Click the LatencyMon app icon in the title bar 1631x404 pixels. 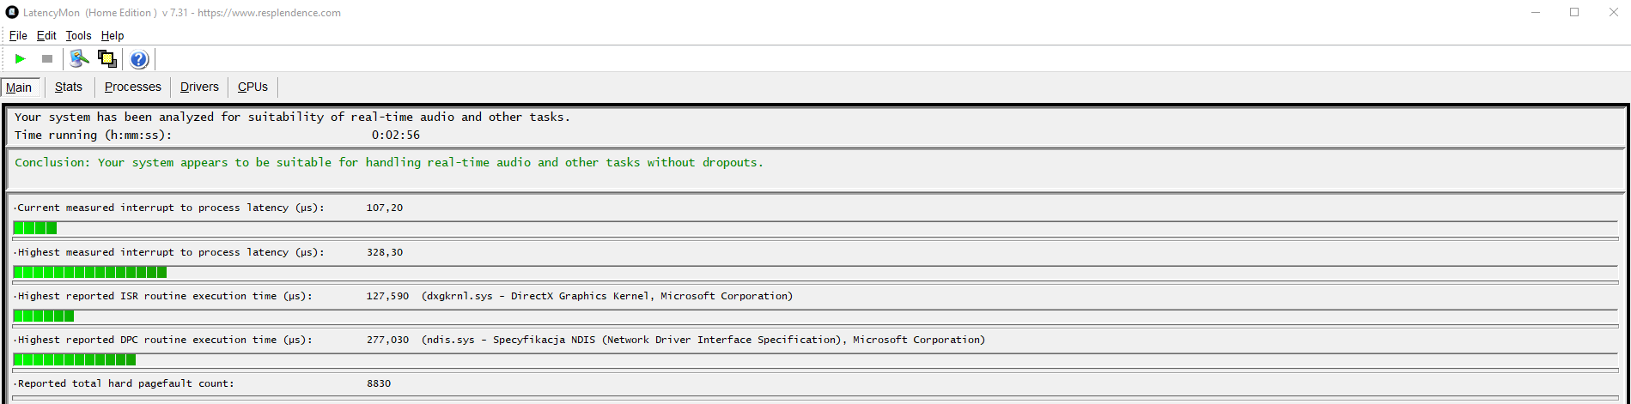click(x=12, y=12)
